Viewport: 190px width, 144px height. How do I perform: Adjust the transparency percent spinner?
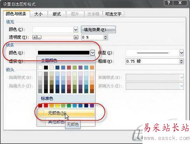[x=105, y=37]
